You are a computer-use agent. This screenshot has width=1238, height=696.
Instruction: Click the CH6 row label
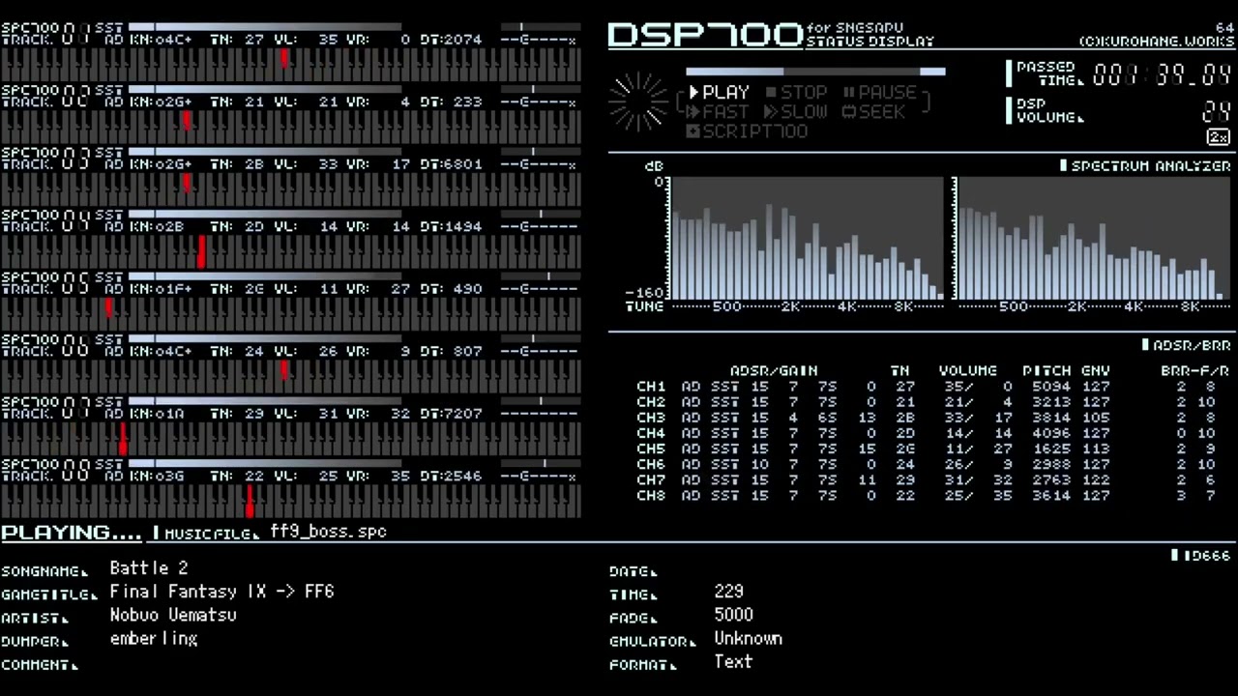coord(651,464)
